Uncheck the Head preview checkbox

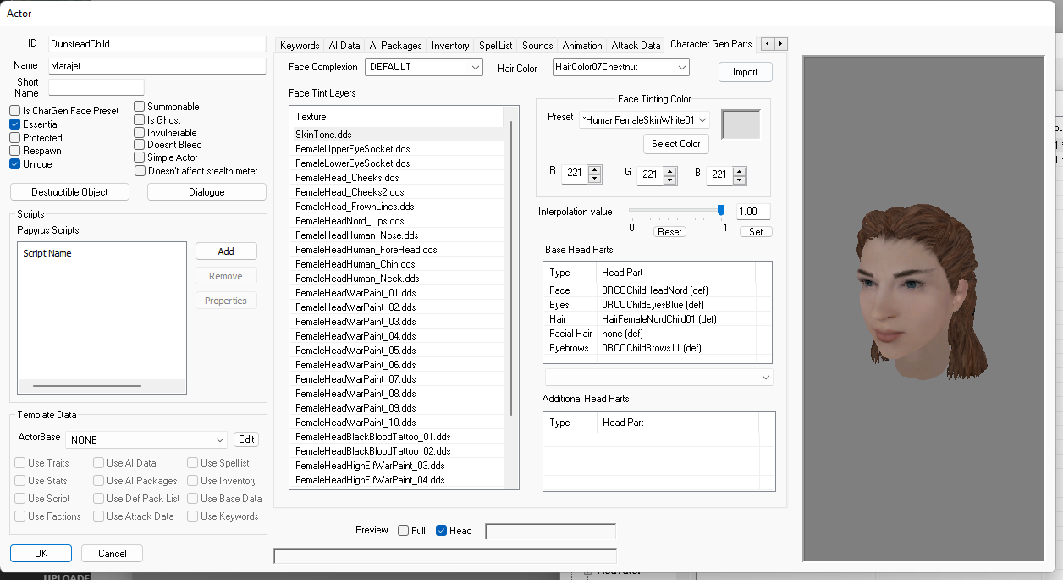coord(441,531)
